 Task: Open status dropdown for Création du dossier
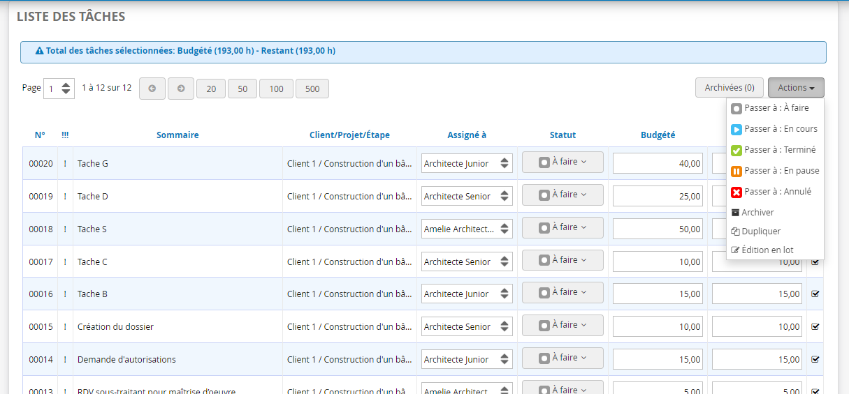click(x=563, y=325)
